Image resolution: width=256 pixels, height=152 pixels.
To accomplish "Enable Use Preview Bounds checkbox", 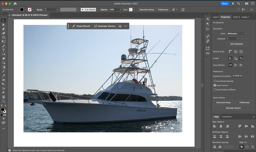I will [215, 81].
